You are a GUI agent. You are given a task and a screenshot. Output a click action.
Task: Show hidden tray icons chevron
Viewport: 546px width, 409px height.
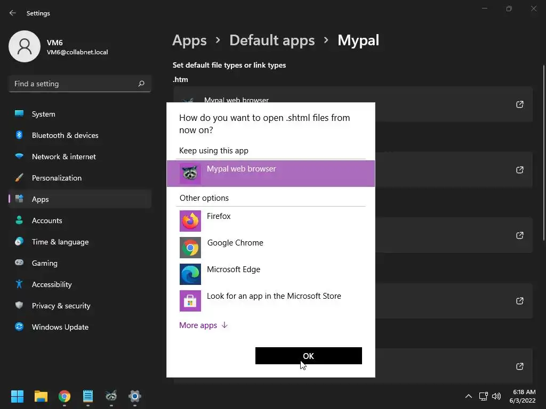point(469,396)
